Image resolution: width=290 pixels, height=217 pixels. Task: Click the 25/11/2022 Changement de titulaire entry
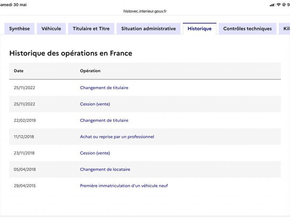coord(104,88)
